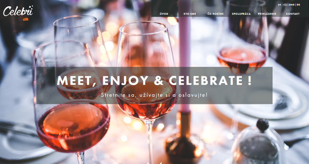Click the scroll-down chevron at page bottom
The width and height of the screenshot is (309, 164).
click(154, 163)
